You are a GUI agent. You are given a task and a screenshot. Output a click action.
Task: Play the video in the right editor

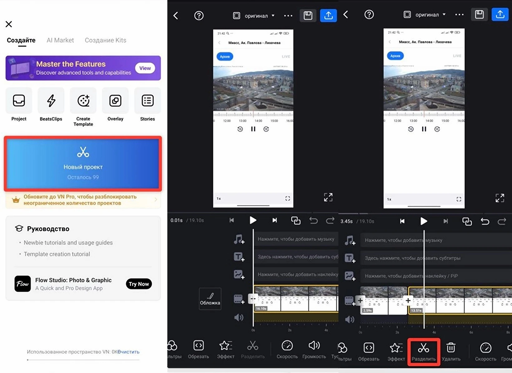tap(424, 221)
